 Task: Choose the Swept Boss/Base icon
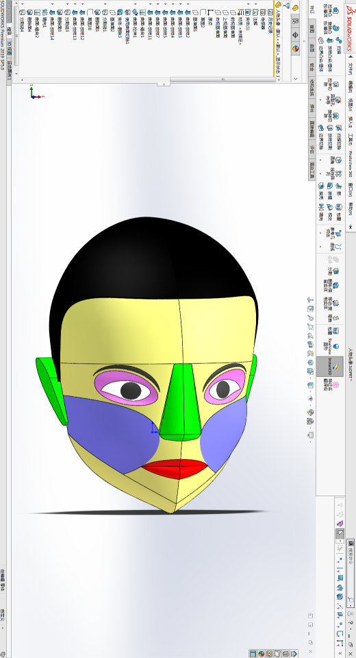[x=339, y=40]
